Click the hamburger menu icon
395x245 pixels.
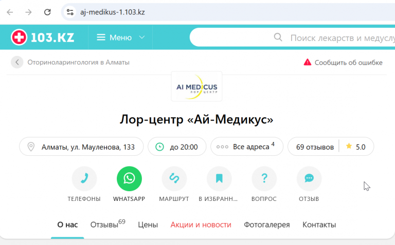pos(101,37)
